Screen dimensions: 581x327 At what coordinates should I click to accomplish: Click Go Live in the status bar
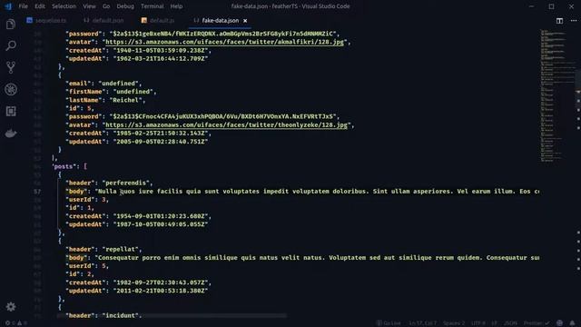click(x=388, y=323)
